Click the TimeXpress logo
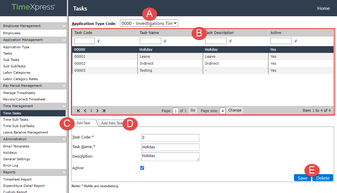Screen dimensions: 337x193 tap(33, 7)
